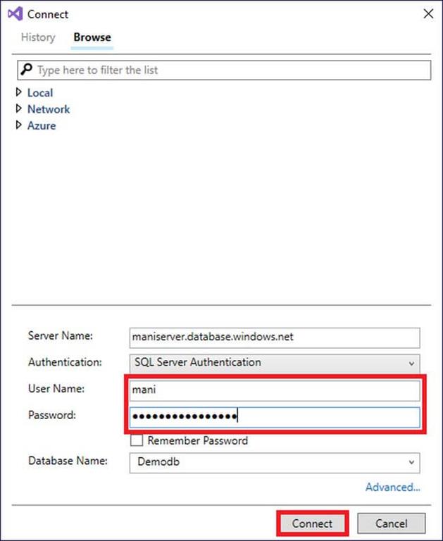Type in the filter list search box
The width and height of the screenshot is (443, 541).
point(232,70)
